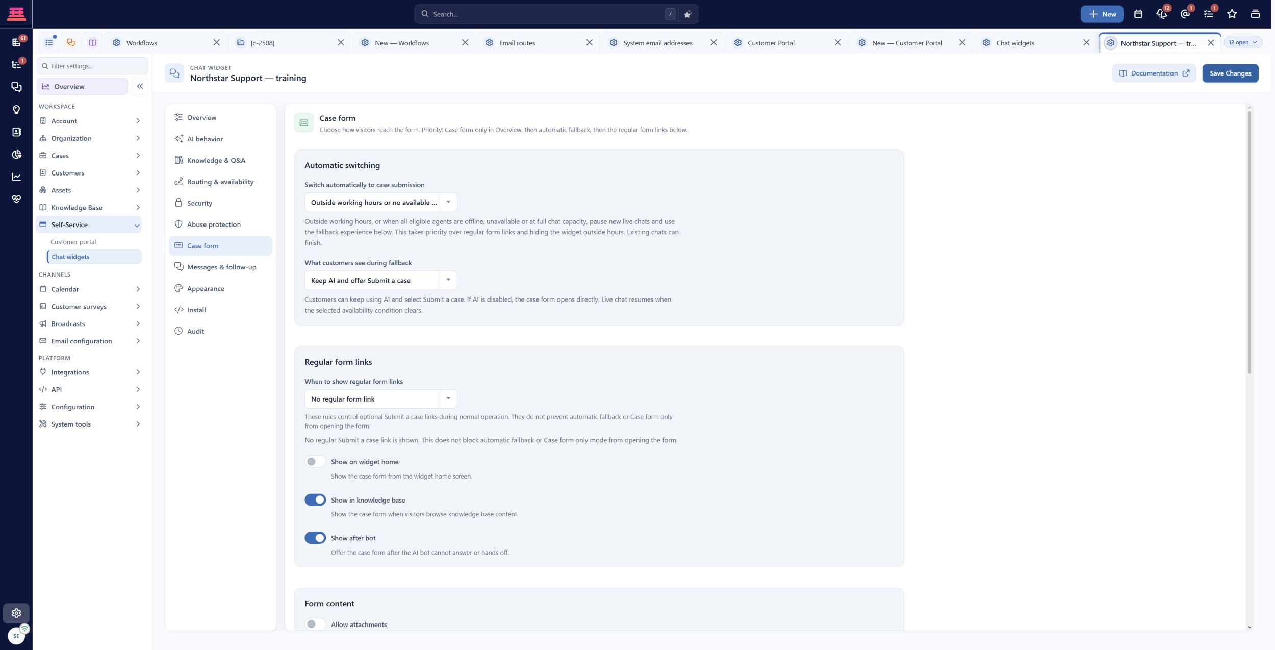Click the knowledge book icon tab
The width and height of the screenshot is (1275, 650).
[x=92, y=43]
